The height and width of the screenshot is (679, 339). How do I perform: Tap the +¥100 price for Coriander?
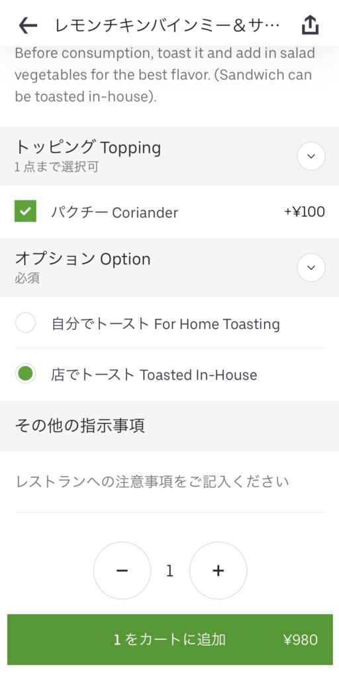[305, 212]
